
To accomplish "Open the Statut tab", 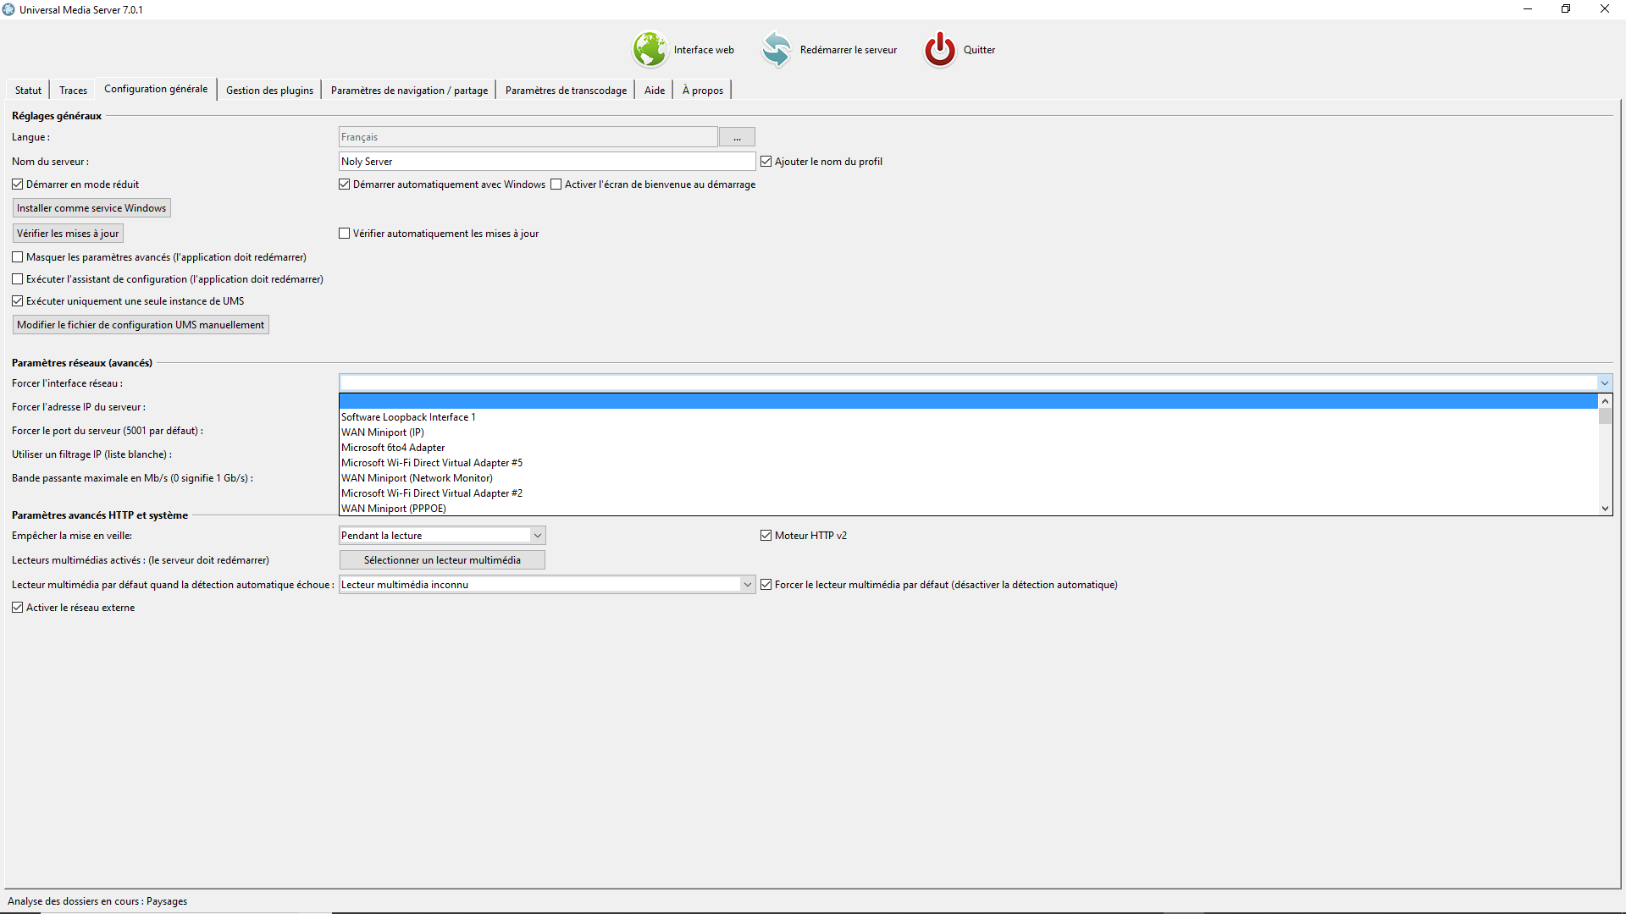I will pyautogui.click(x=28, y=91).
